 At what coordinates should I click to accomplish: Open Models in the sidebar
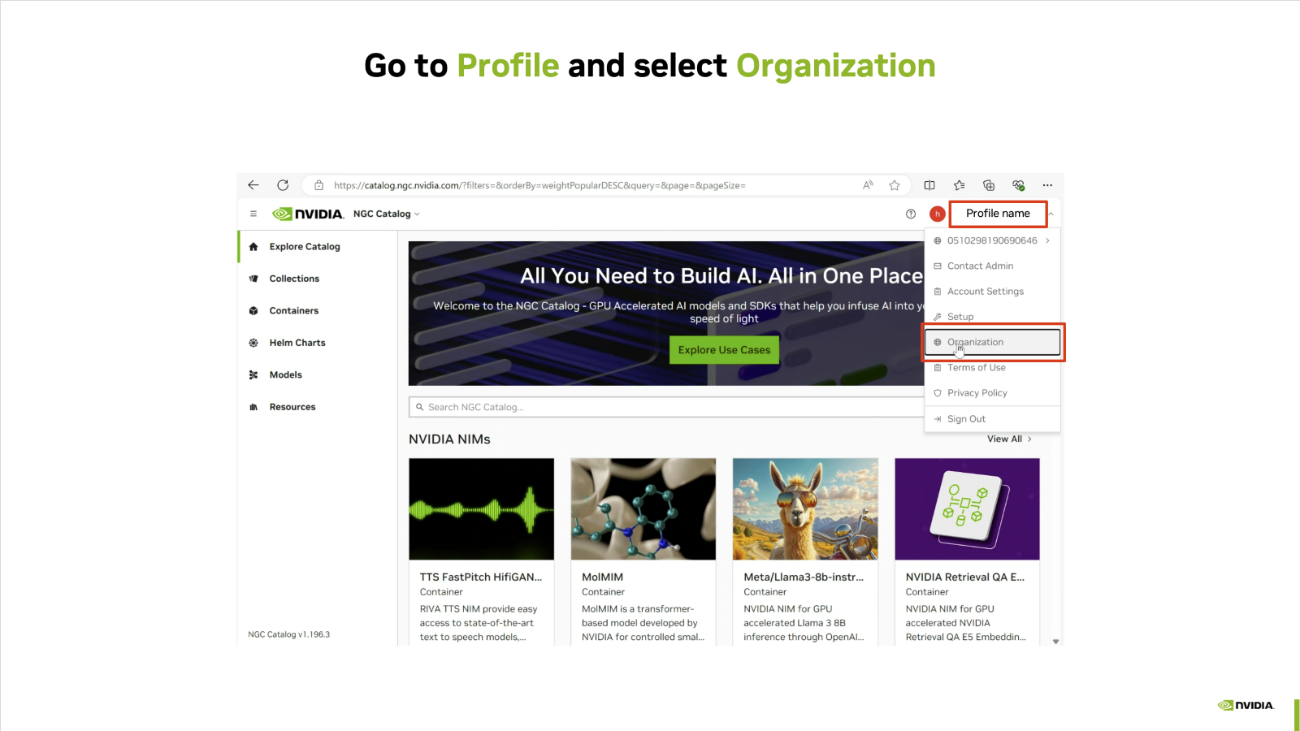tap(318, 374)
